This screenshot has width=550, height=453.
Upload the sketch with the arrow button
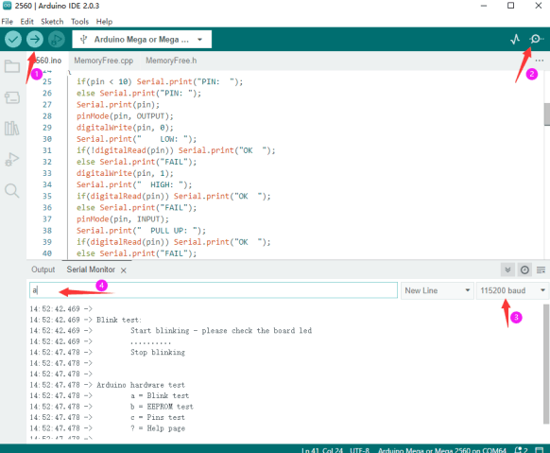(x=35, y=40)
